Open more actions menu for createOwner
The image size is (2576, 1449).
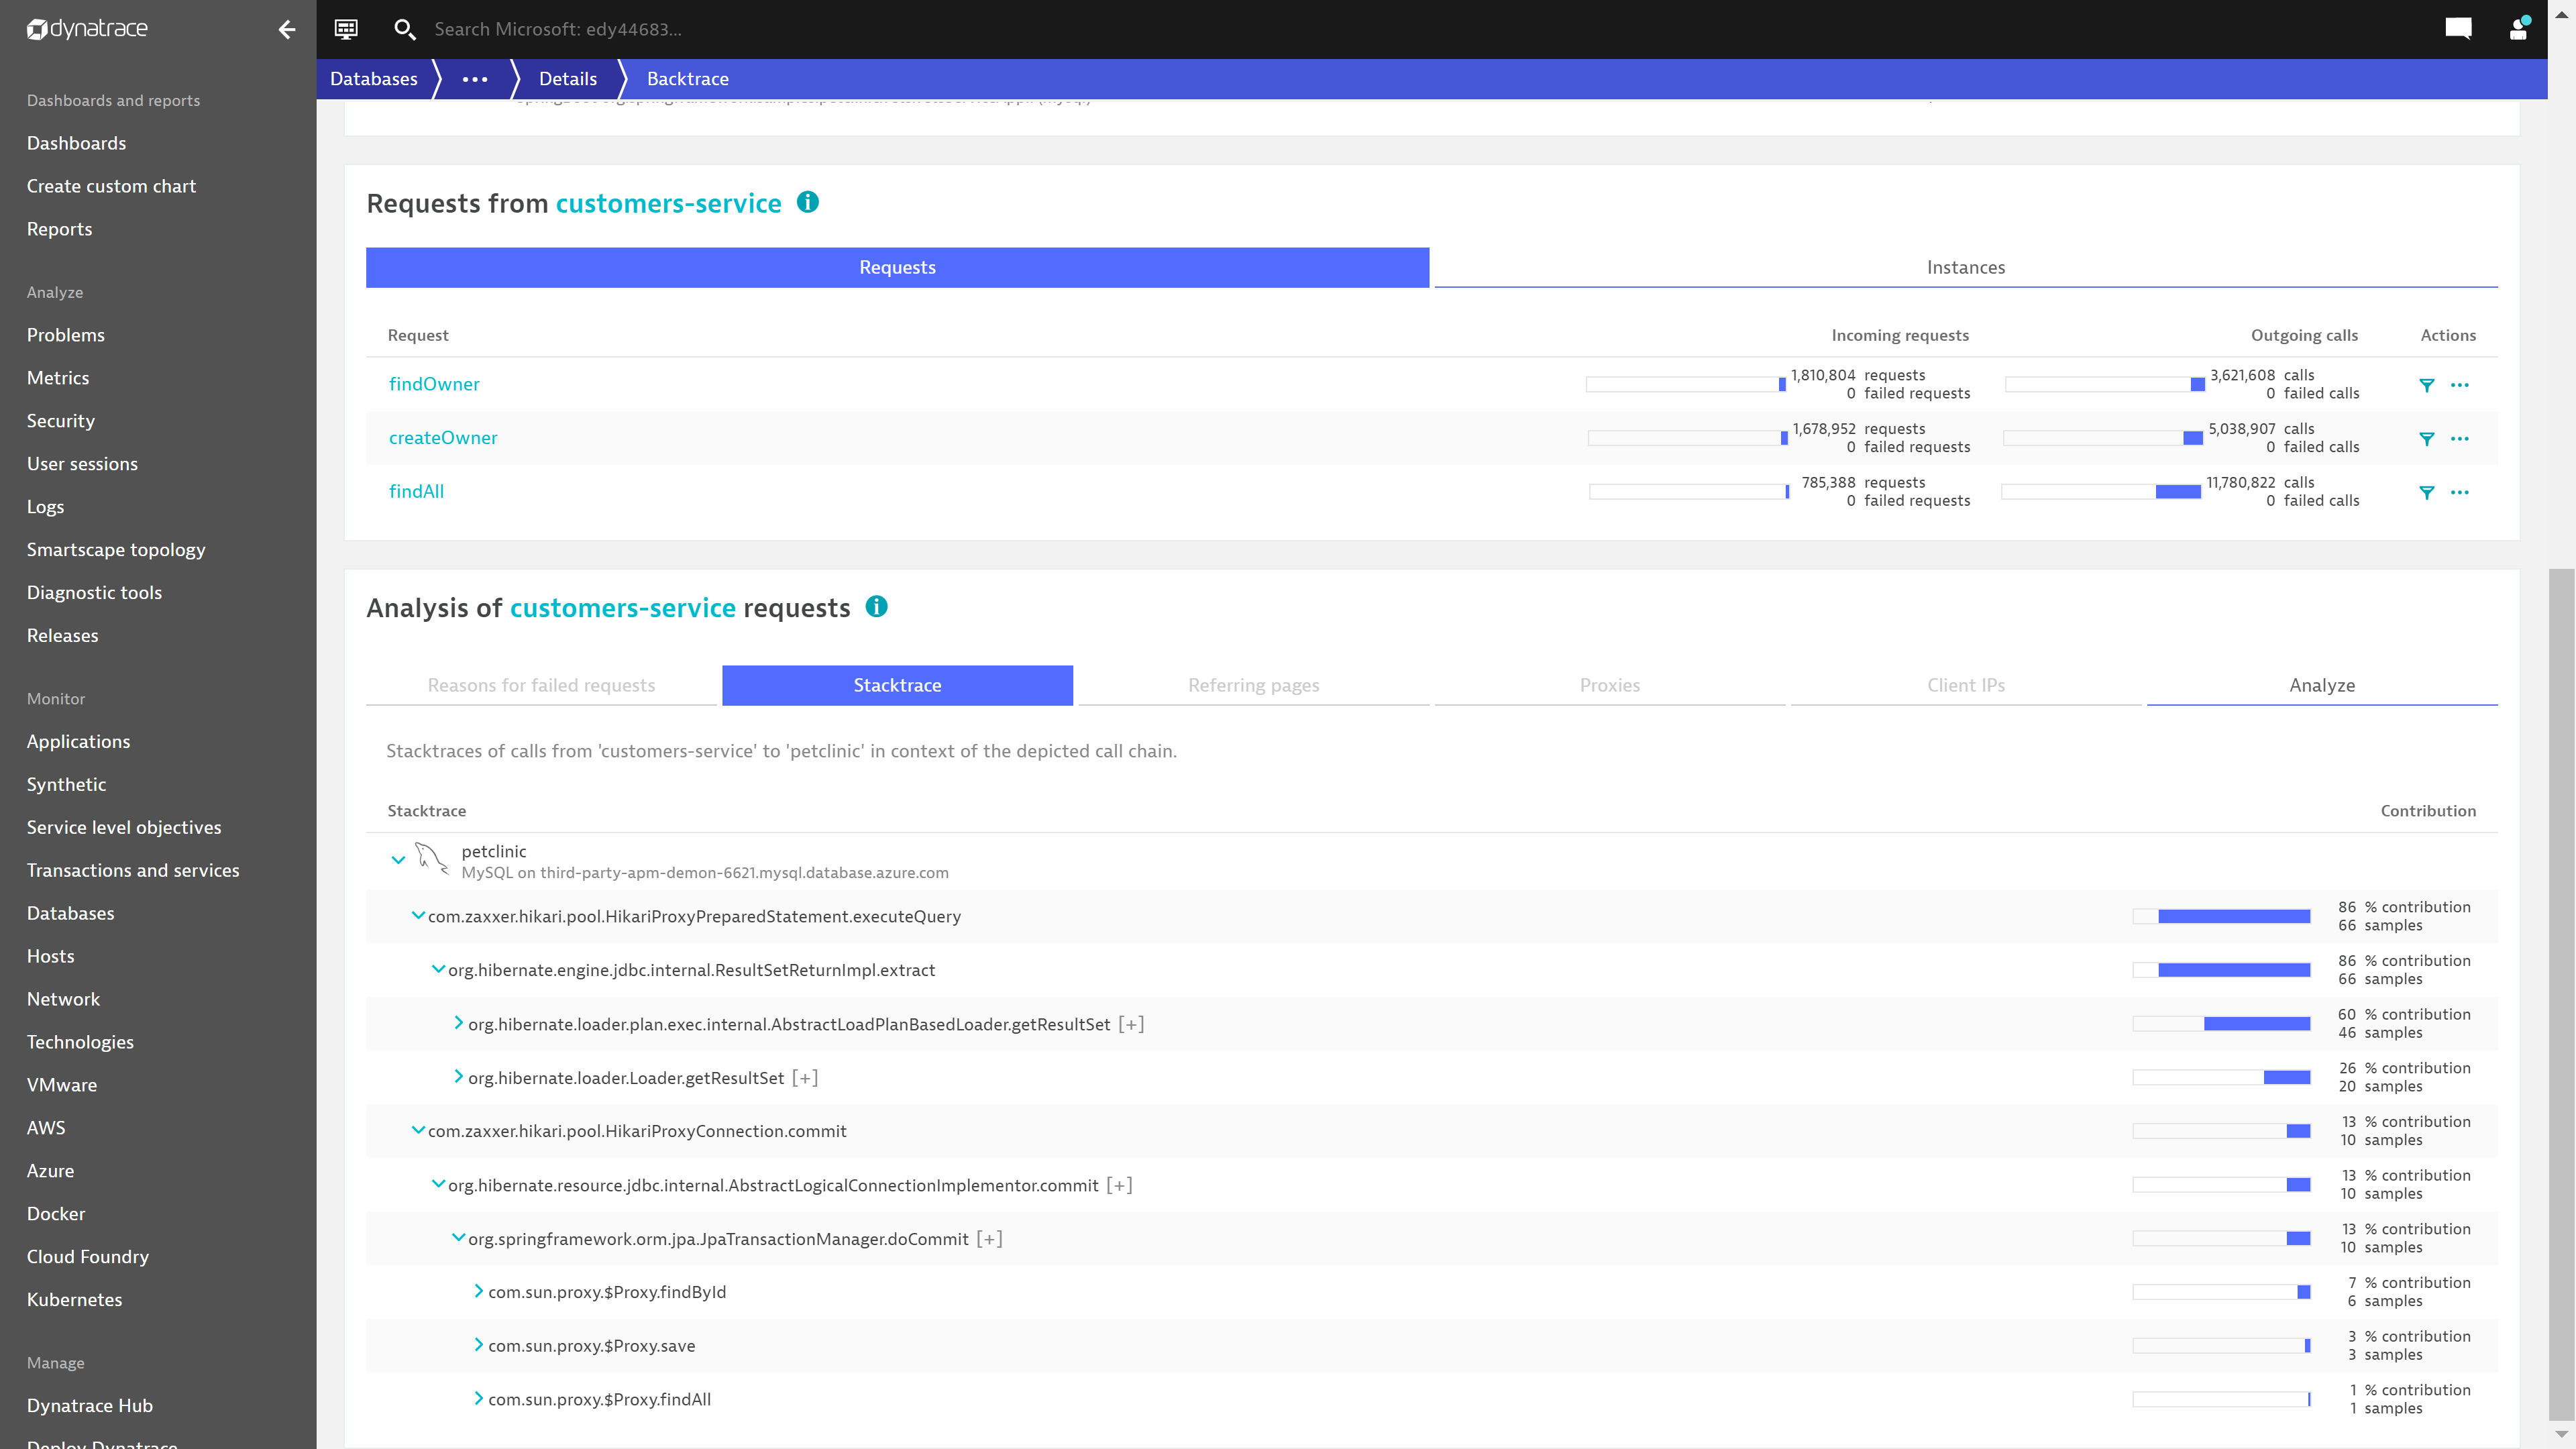pos(2460,439)
